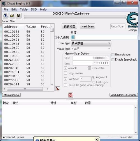Click Add Address Manually
Image resolution: width=140 pixels, height=141 pixels.
(123, 95)
